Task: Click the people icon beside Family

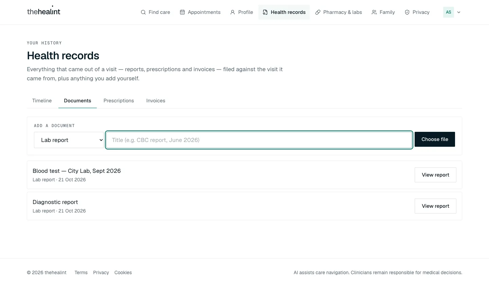Action: tap(374, 12)
